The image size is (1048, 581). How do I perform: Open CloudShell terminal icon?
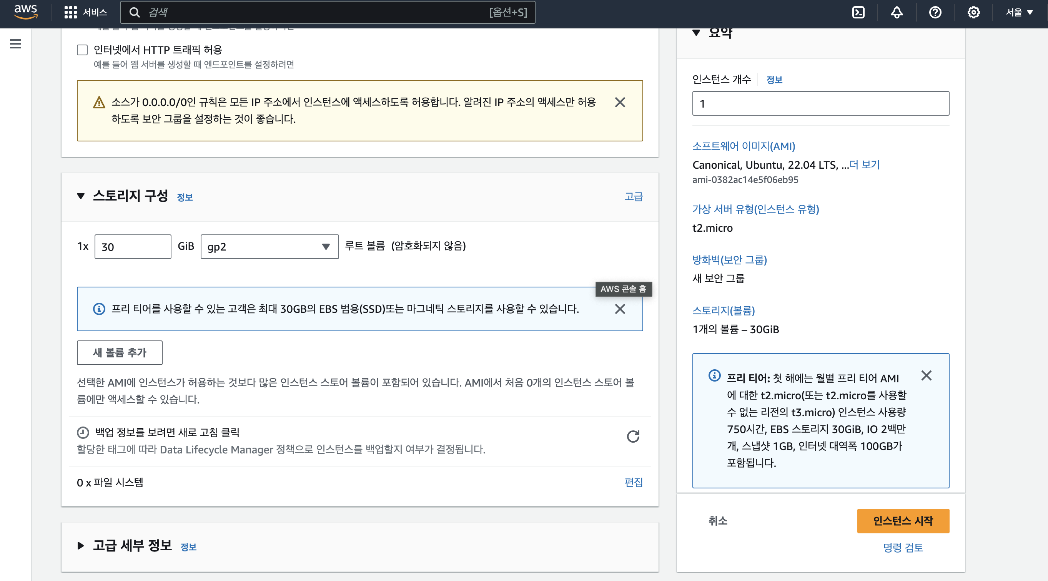point(858,12)
